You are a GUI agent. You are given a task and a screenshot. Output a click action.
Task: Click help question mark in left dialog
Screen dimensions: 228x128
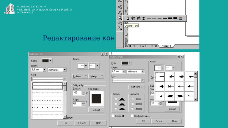pyautogui.click(x=103, y=54)
